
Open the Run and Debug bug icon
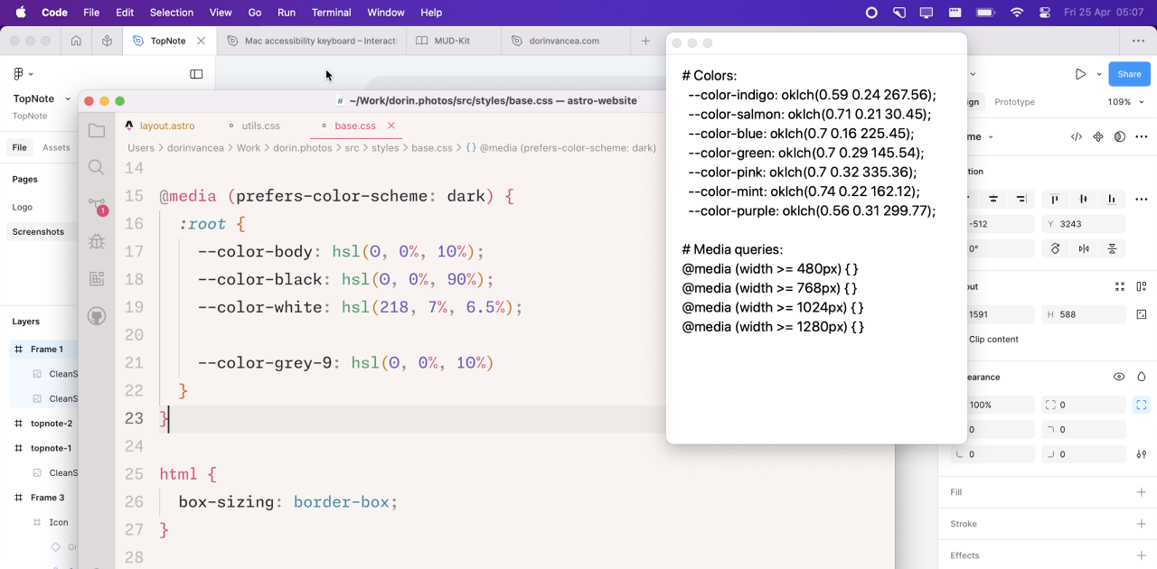pyautogui.click(x=97, y=241)
